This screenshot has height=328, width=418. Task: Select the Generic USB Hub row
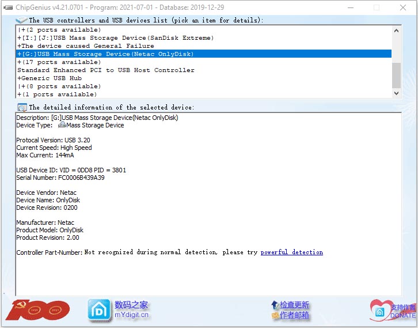[203, 78]
